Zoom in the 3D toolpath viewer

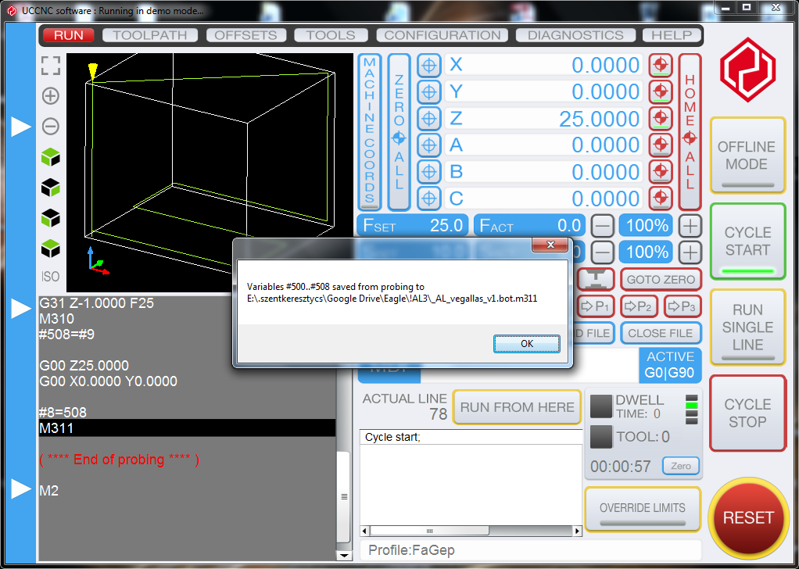click(x=51, y=96)
